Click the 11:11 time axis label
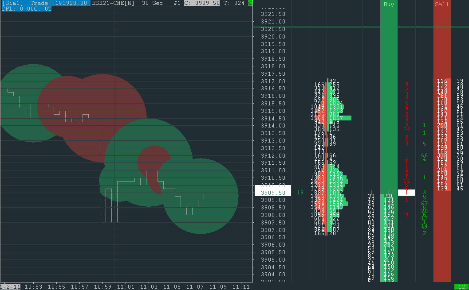 [241, 287]
